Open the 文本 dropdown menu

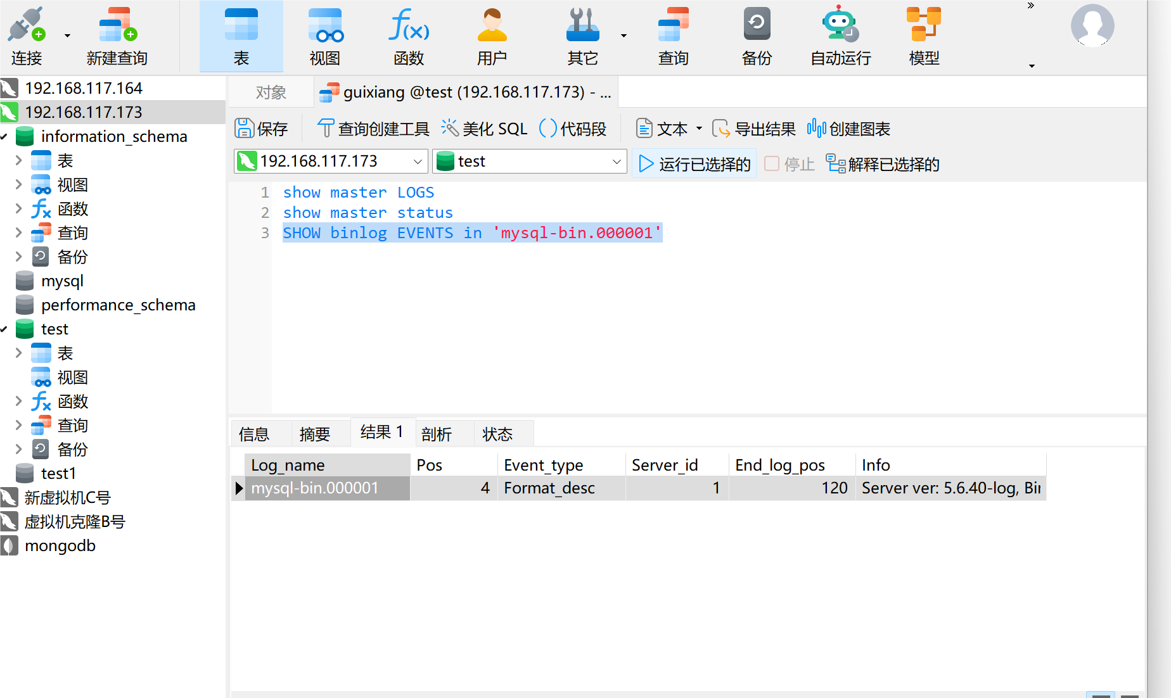click(700, 129)
